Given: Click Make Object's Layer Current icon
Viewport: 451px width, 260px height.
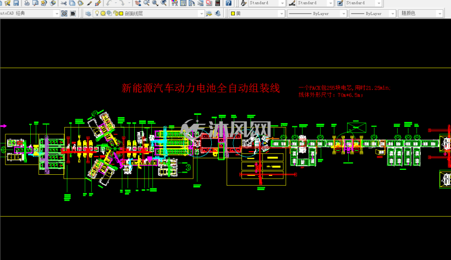Looking at the screenshot, I should pos(209,13).
